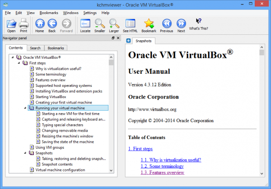Close the Navigator panel
Viewport: 271px width, 189px height.
click(118, 38)
